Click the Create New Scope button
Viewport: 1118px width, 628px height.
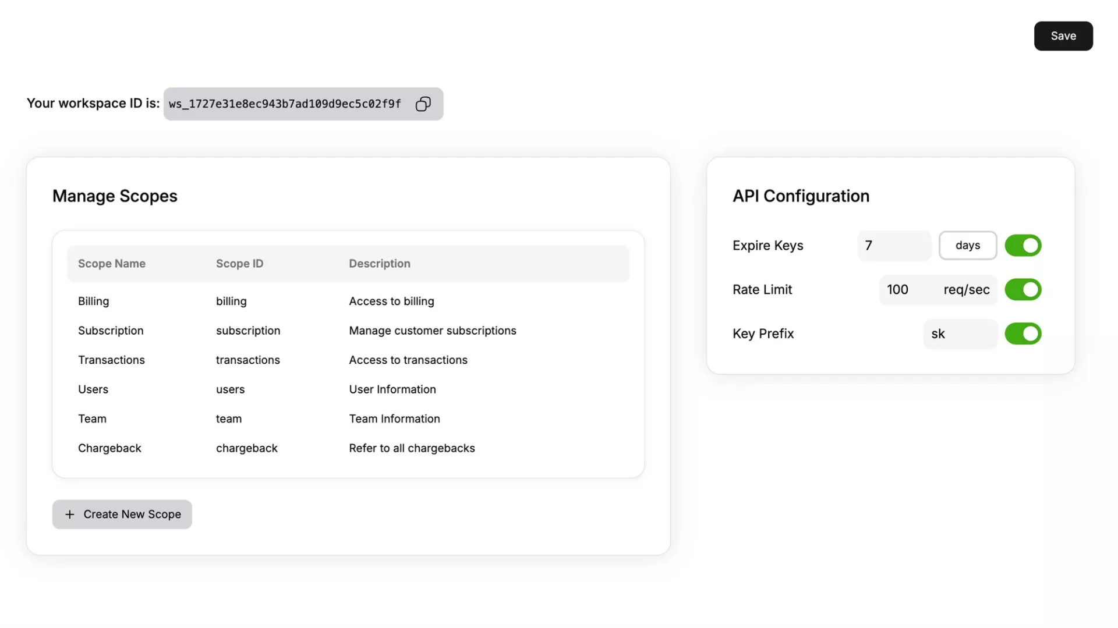tap(122, 515)
